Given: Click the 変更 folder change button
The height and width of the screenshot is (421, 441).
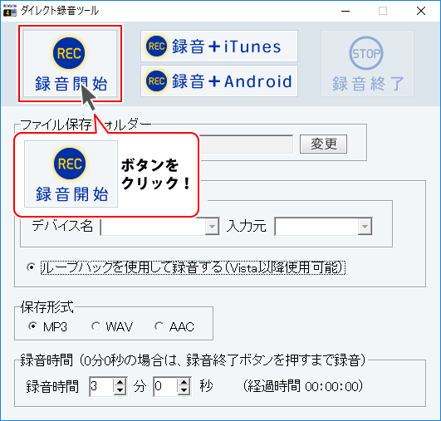Looking at the screenshot, I should tap(323, 144).
